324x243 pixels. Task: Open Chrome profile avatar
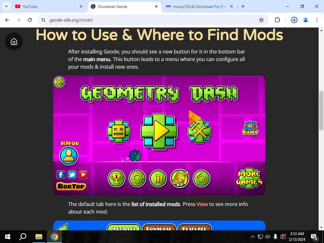[x=306, y=20]
